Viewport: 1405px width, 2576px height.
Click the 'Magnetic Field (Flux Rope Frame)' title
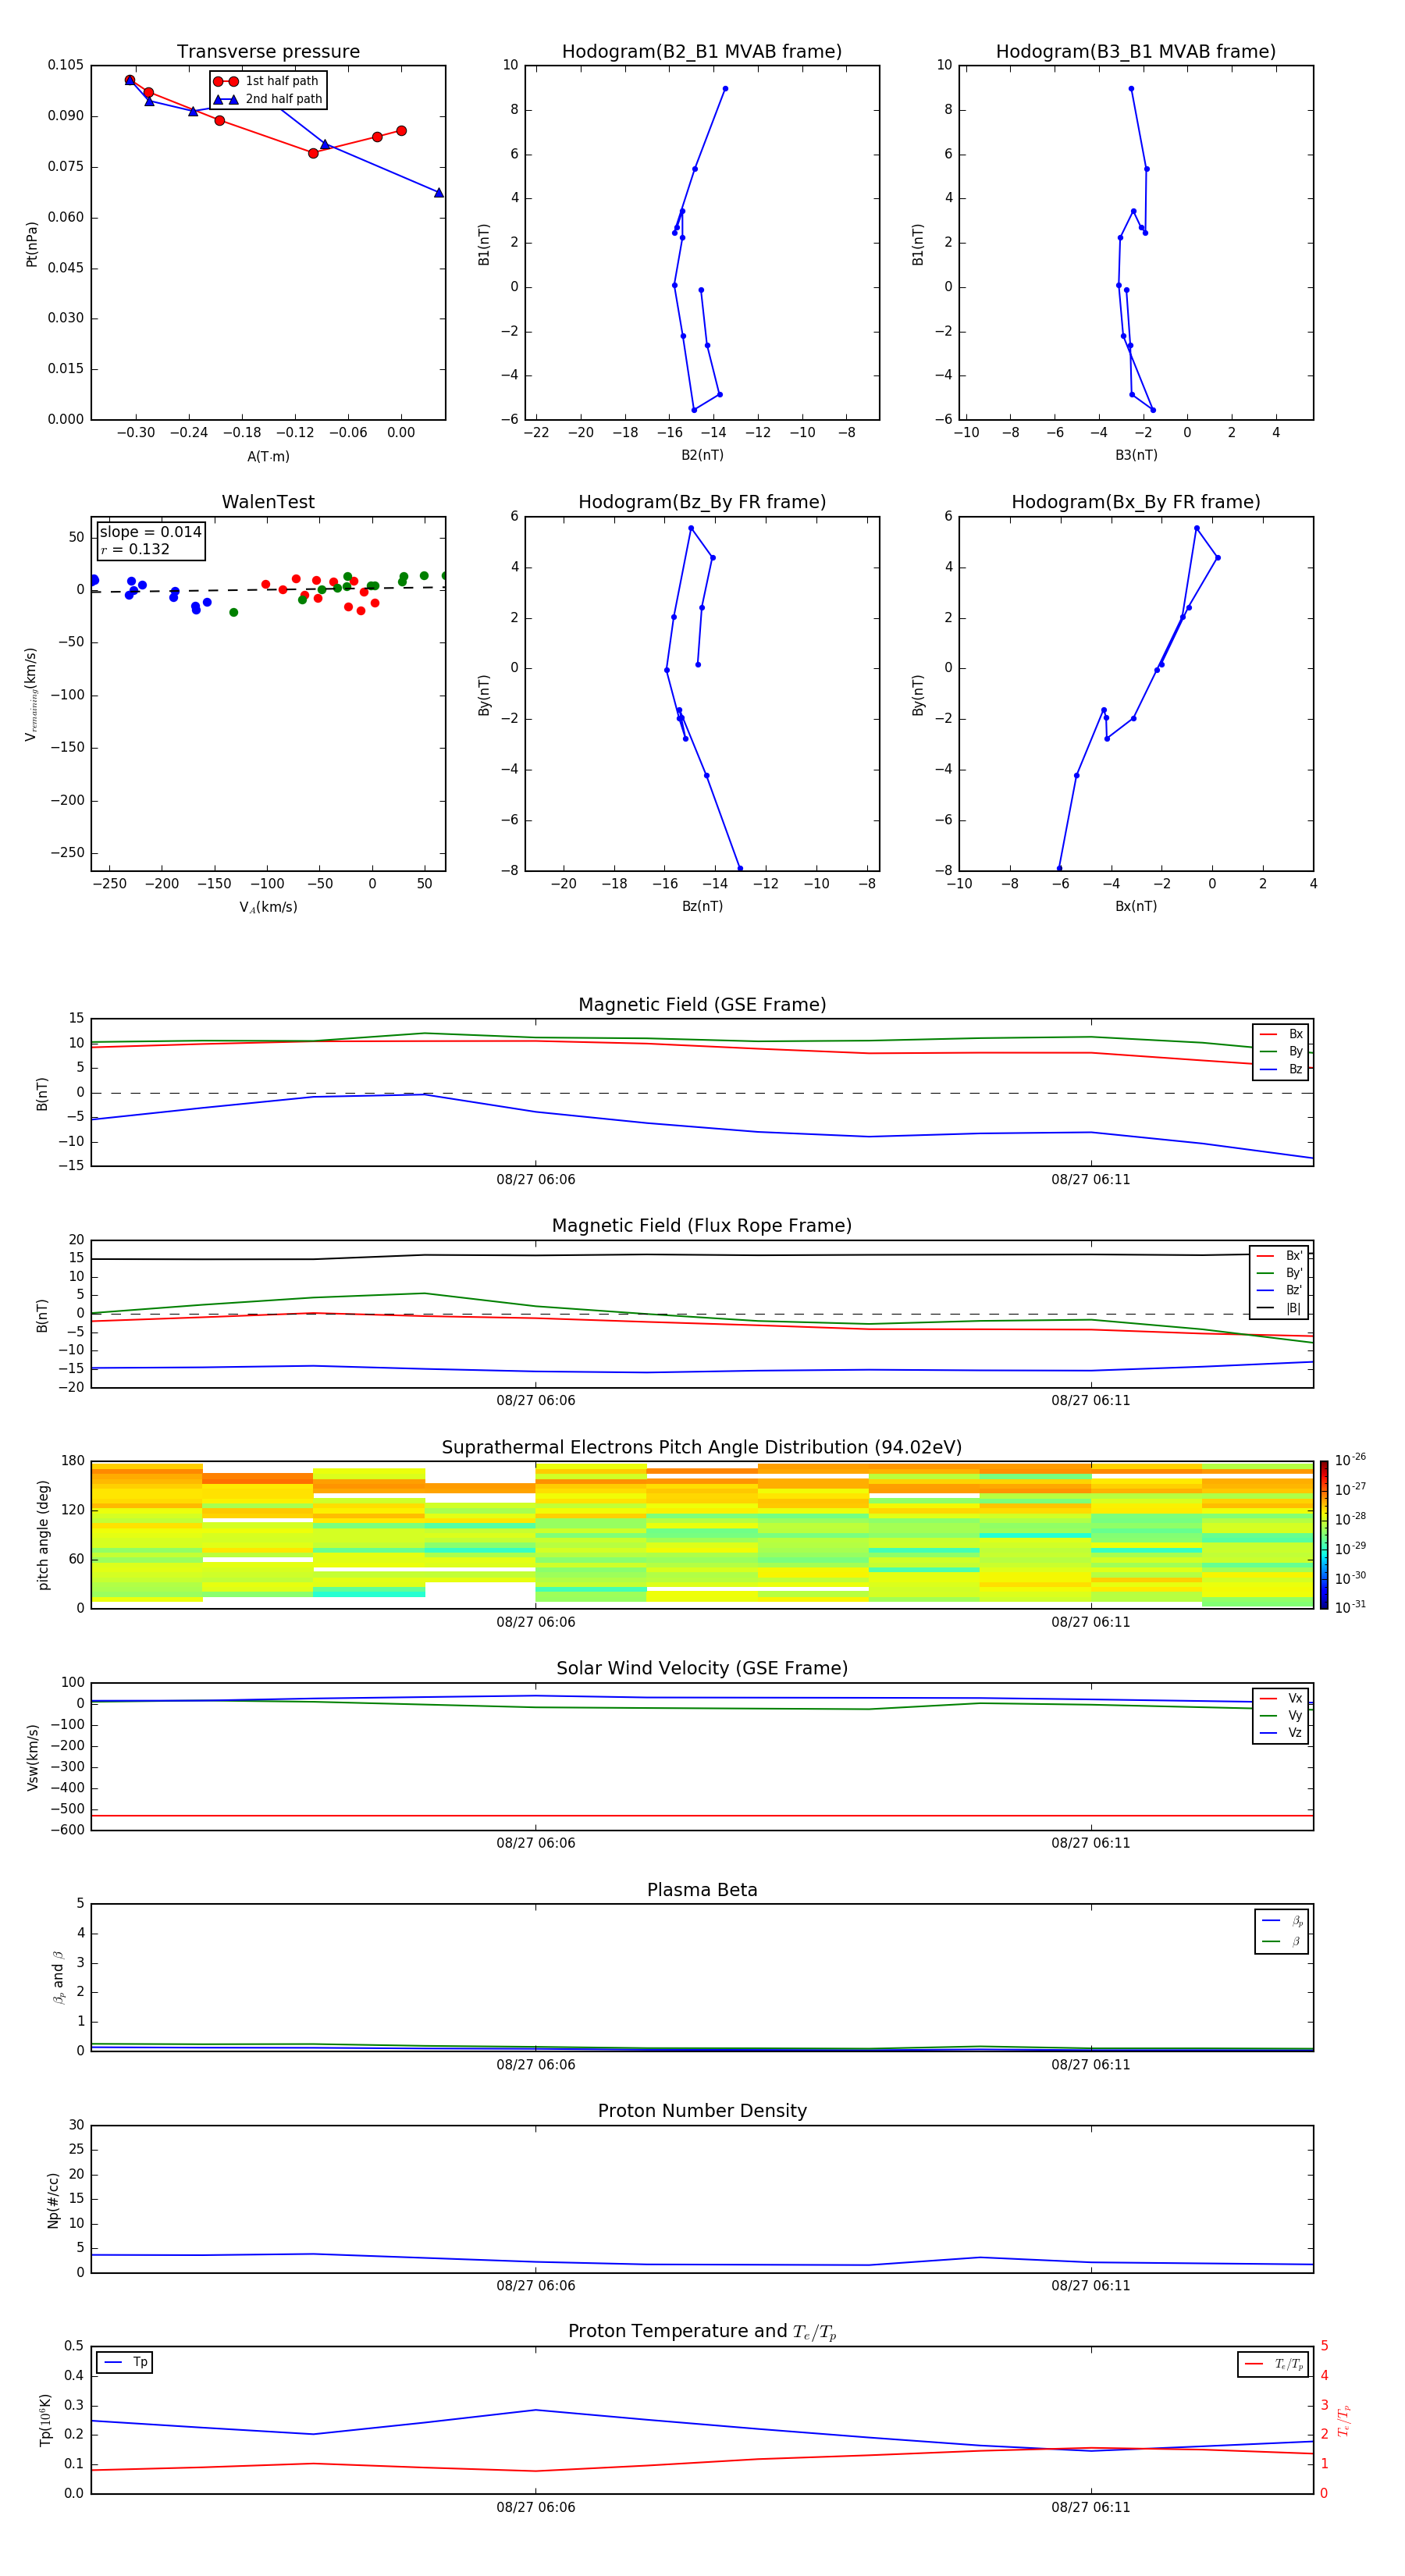coord(702,1226)
